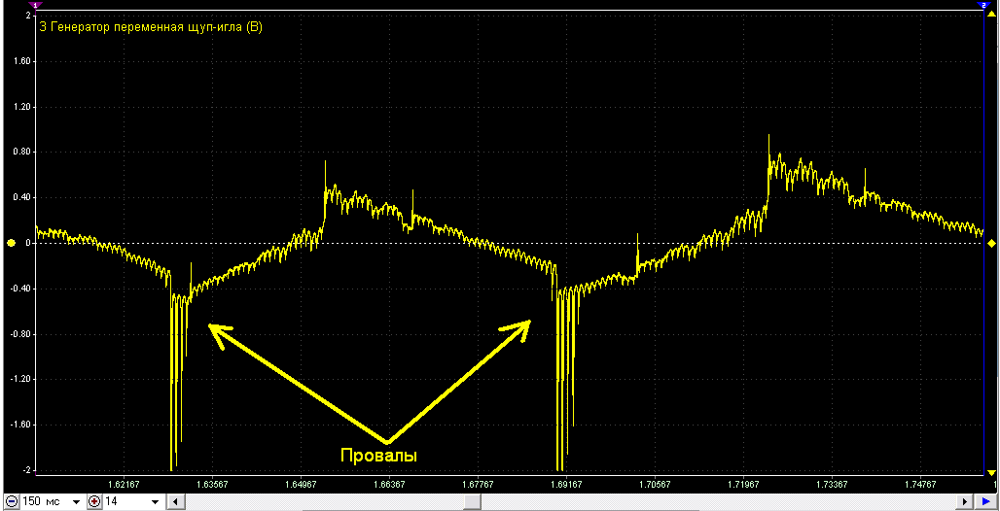Screen dimensions: 1000x511
Task: Open the dropdown showing value 14
Action: [157, 502]
